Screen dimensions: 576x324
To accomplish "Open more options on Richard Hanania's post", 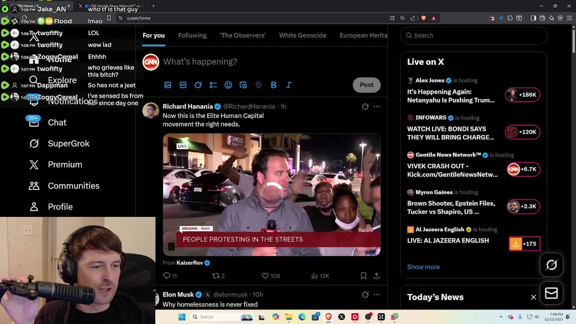I will pos(377,107).
